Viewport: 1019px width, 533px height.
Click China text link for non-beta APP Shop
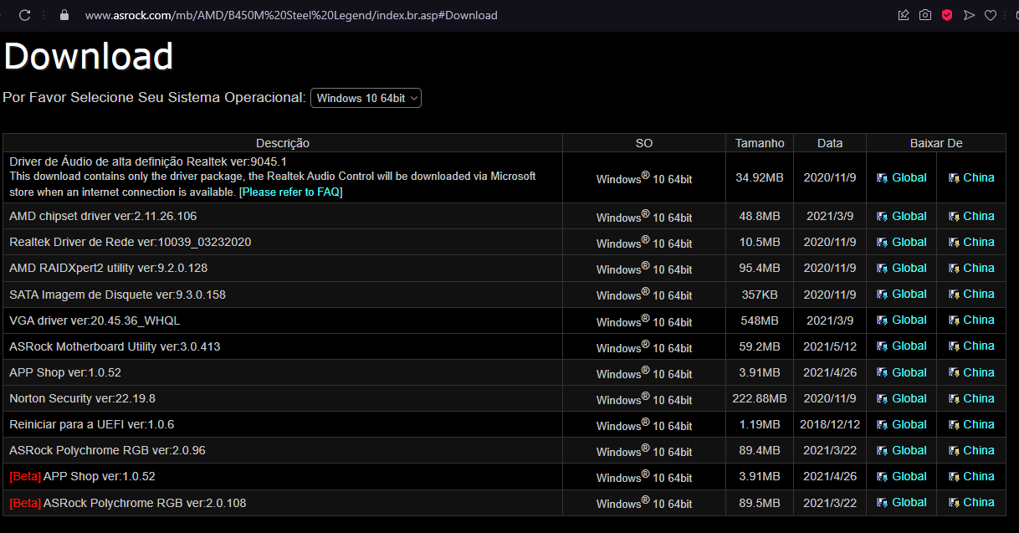click(x=979, y=372)
